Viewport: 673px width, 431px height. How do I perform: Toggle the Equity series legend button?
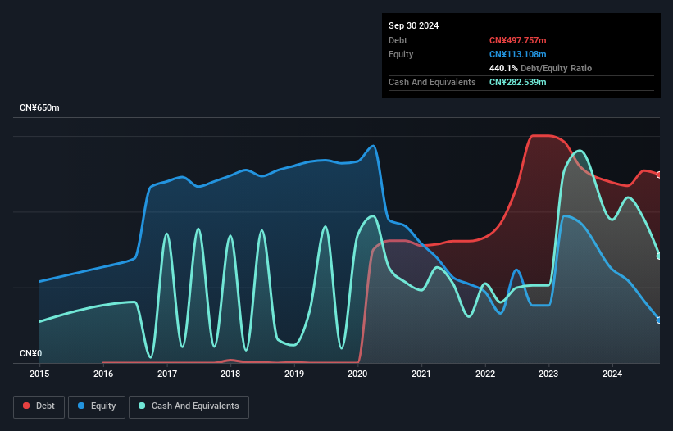97,406
